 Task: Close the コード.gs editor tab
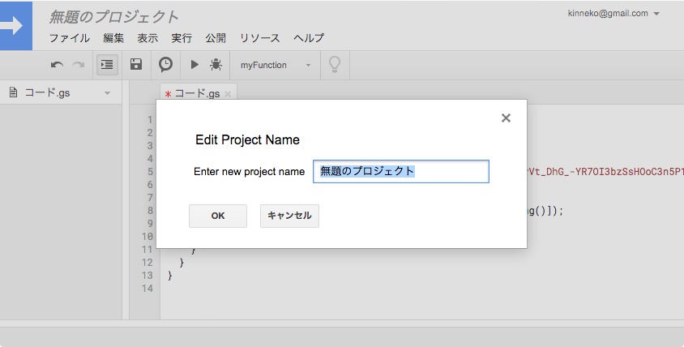click(x=228, y=94)
